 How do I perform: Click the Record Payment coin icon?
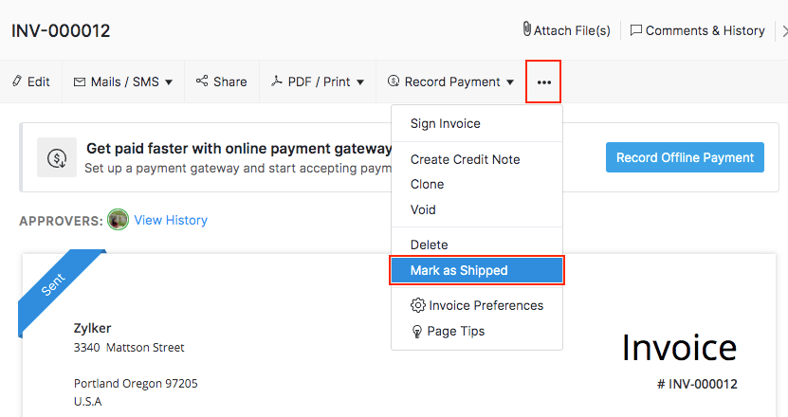coord(394,82)
